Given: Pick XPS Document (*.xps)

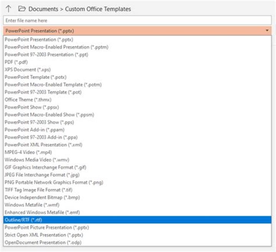Looking at the screenshot, I should [x=137, y=70].
